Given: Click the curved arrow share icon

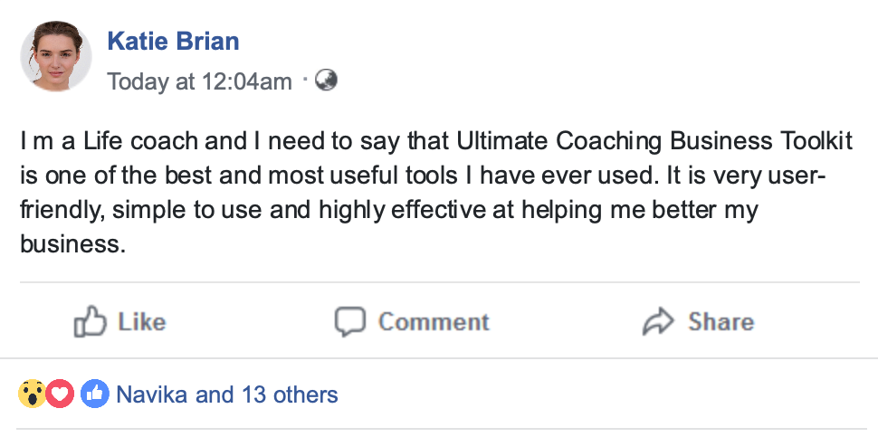Looking at the screenshot, I should [x=659, y=321].
